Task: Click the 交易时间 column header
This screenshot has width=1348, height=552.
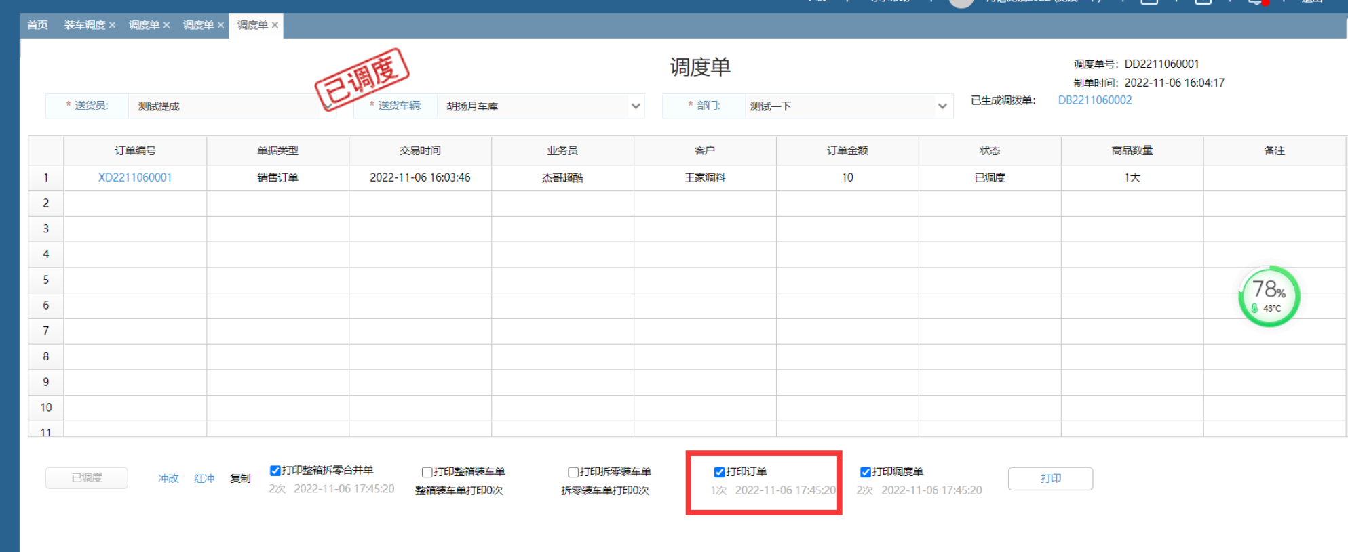Action: [420, 150]
